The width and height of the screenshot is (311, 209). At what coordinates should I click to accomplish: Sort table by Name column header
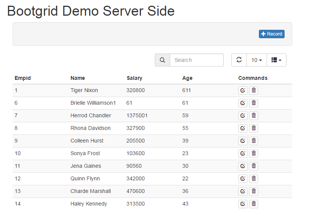click(x=78, y=78)
